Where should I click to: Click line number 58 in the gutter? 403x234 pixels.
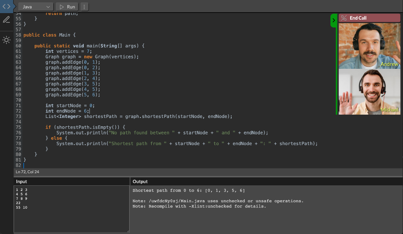pos(18,35)
